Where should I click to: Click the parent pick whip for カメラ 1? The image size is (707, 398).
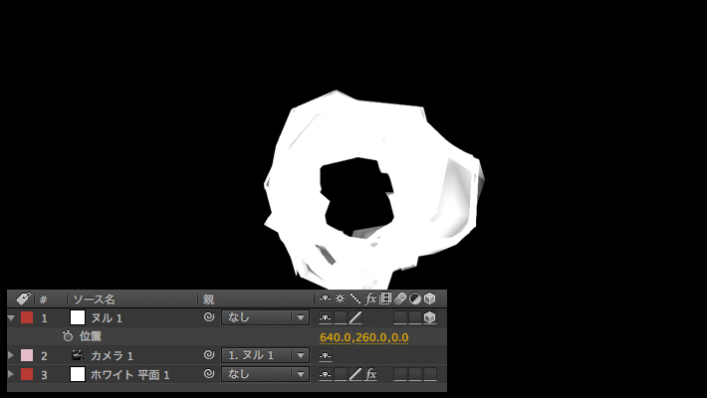209,355
